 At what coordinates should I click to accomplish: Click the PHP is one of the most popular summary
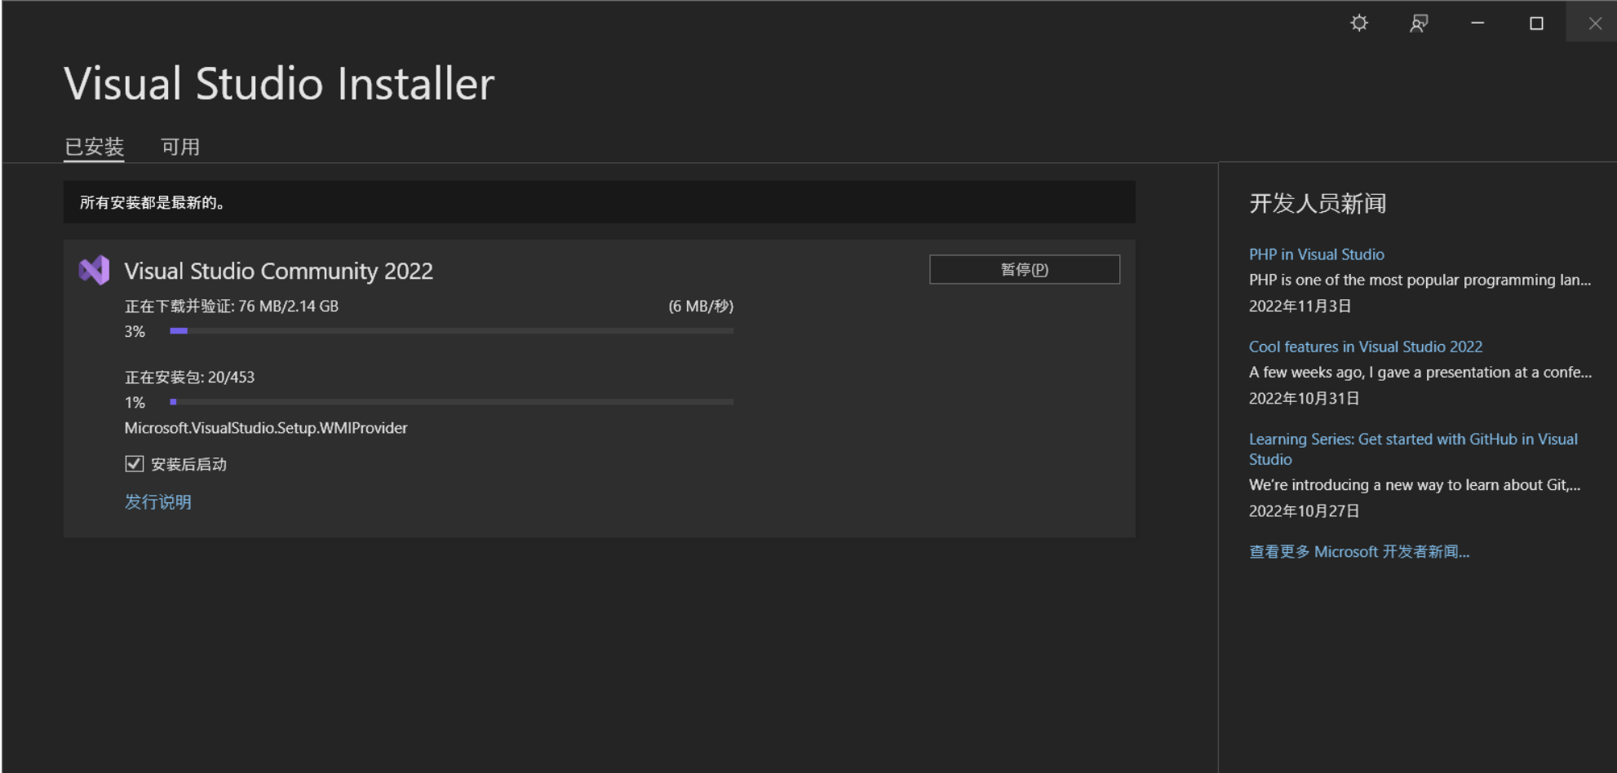1420,280
